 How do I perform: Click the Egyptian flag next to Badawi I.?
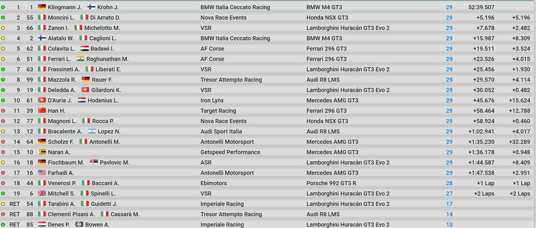click(85, 48)
